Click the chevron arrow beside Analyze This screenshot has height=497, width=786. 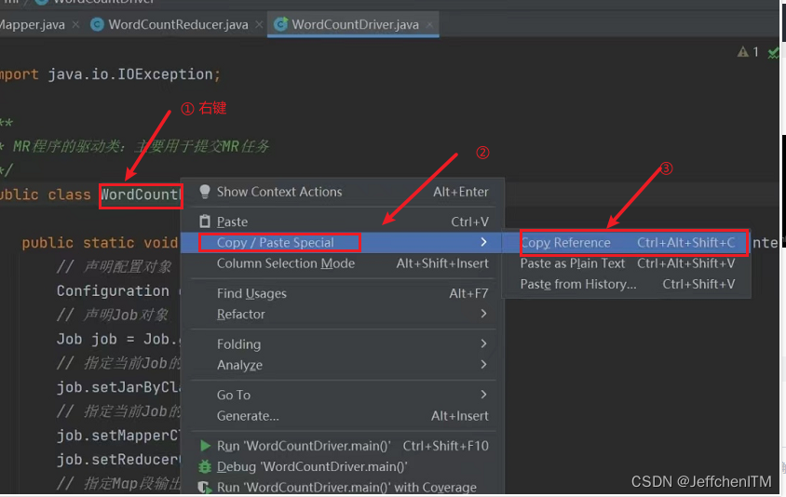(x=483, y=364)
